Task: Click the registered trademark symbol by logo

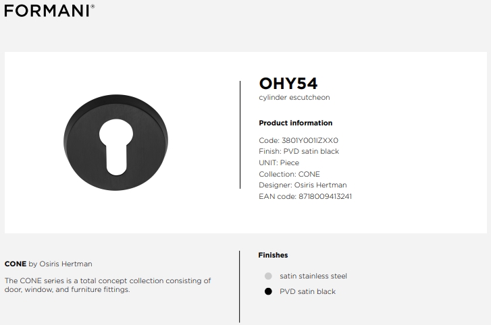Action: coord(93,6)
